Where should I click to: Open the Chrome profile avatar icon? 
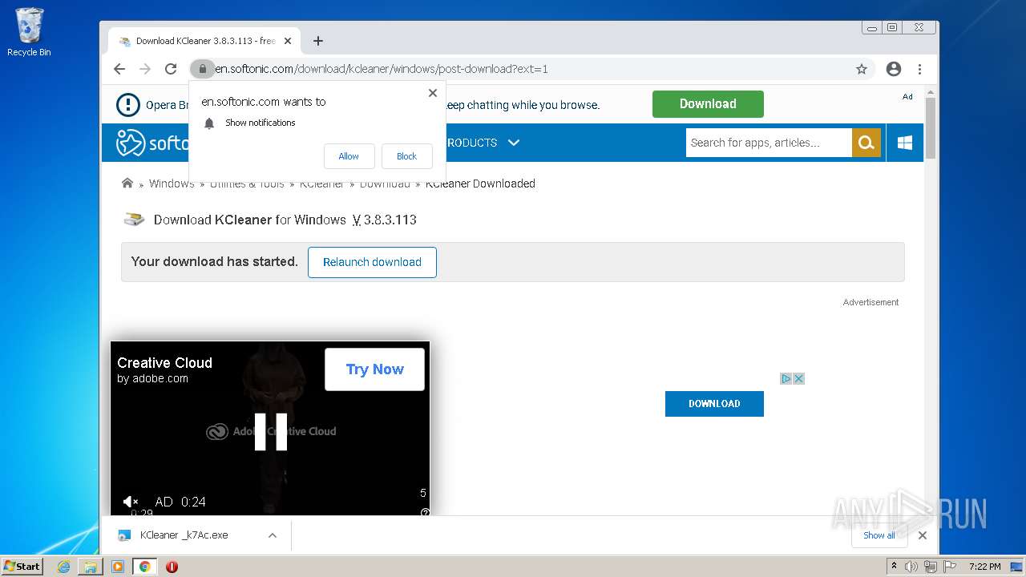[894, 69]
